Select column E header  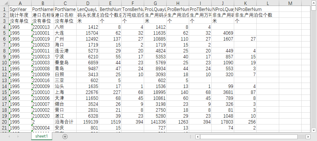(x=110, y=3)
